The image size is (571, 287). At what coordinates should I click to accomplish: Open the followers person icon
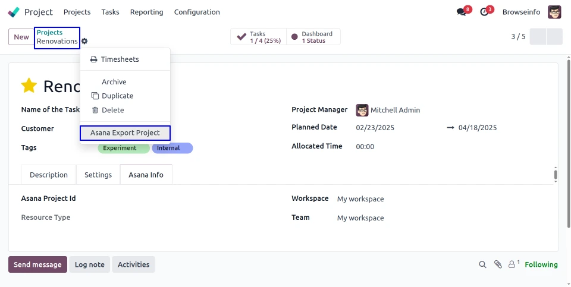[x=512, y=264]
